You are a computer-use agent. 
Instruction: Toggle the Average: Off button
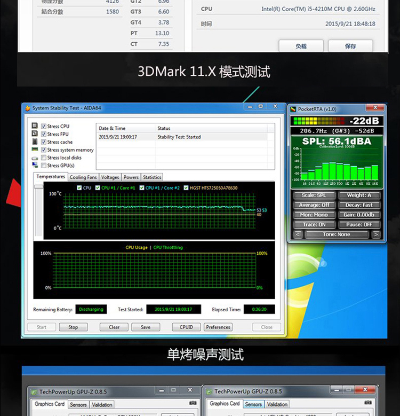(314, 205)
